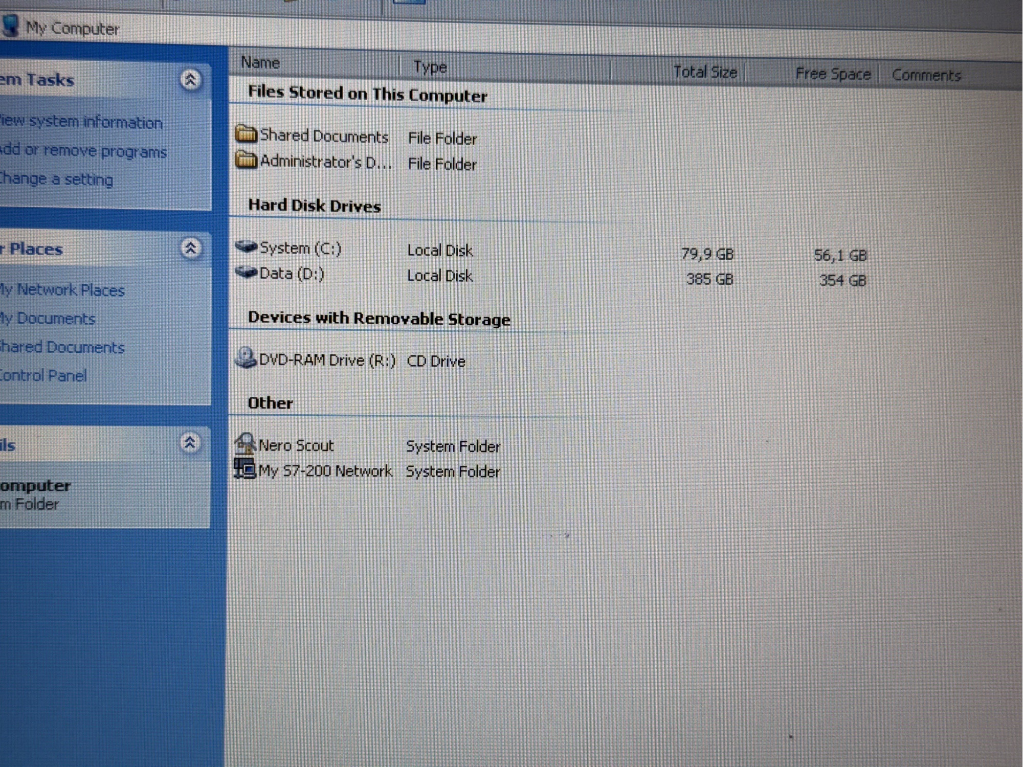Open the Nero Scout icon

(x=245, y=443)
